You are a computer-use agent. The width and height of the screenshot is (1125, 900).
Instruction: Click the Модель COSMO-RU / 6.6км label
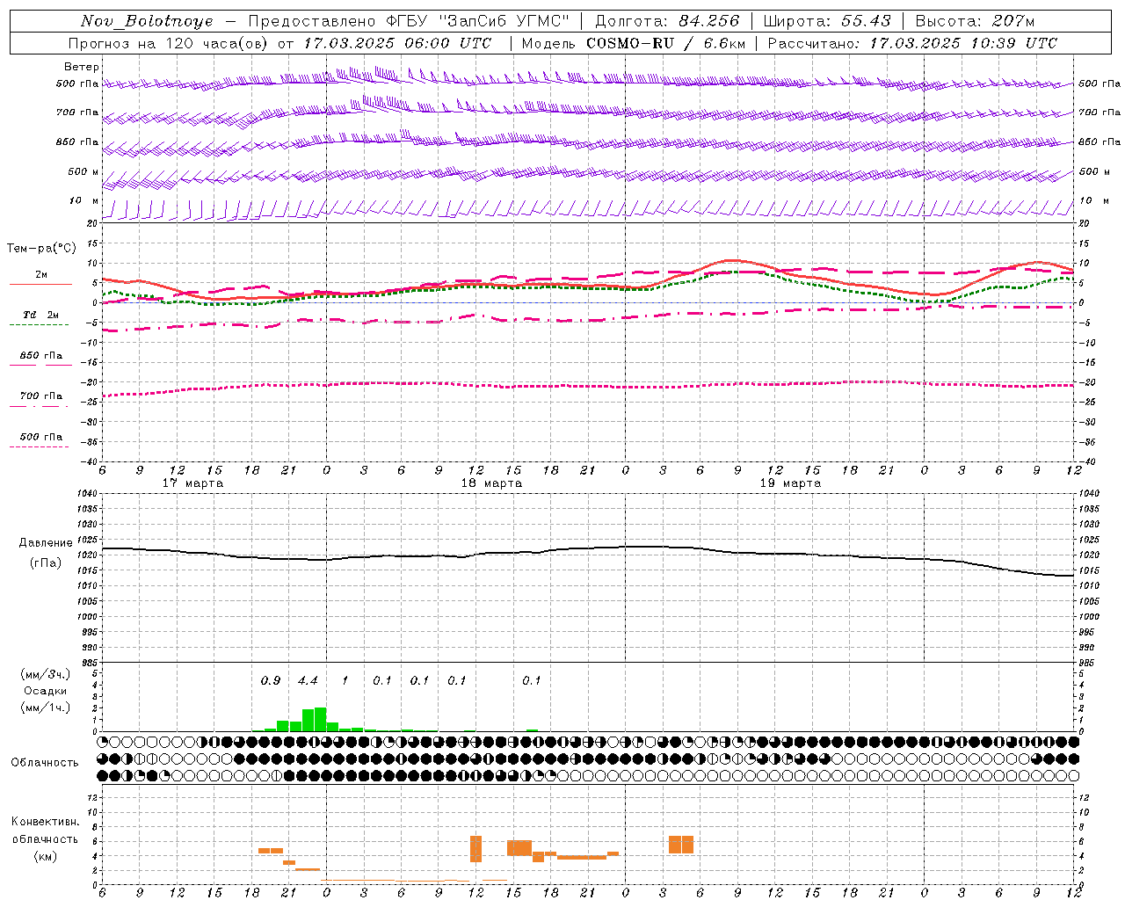pyautogui.click(x=634, y=43)
